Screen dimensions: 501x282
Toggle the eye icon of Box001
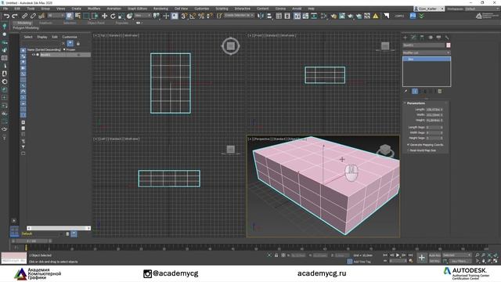coord(33,55)
